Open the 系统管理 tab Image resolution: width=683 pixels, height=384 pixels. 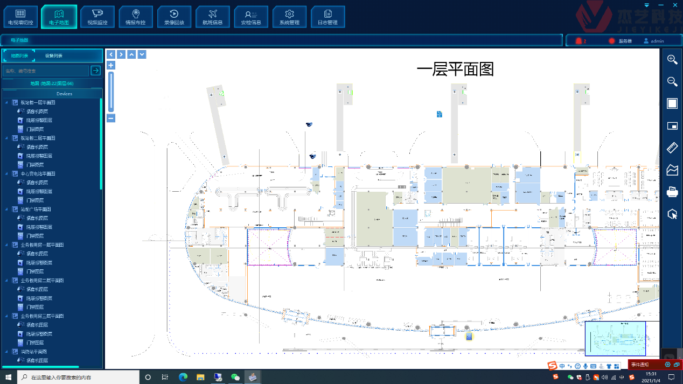[289, 16]
